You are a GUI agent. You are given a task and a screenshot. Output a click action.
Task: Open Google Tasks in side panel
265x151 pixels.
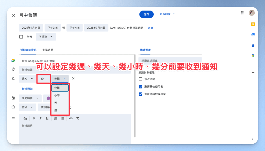tap(253, 35)
